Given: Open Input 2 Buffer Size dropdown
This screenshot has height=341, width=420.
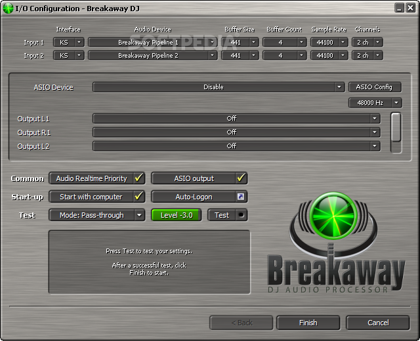Looking at the screenshot, I should coord(240,55).
